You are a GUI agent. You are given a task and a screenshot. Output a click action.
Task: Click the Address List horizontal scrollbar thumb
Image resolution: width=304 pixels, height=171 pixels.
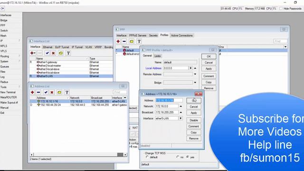(x=120, y=154)
